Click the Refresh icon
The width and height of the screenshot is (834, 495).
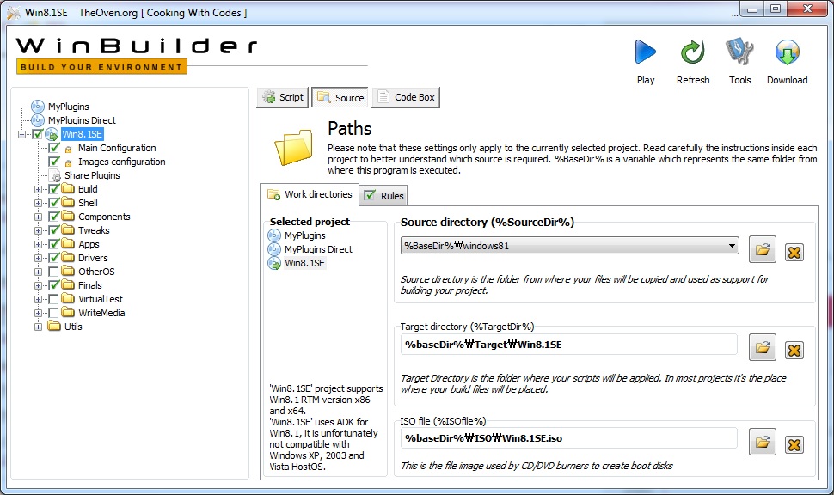pyautogui.click(x=692, y=52)
